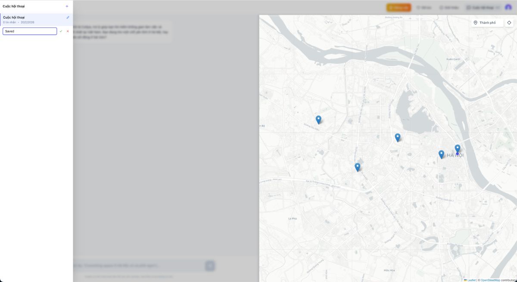Click the blue marker in the map center
The image size is (517, 282).
[358, 167]
